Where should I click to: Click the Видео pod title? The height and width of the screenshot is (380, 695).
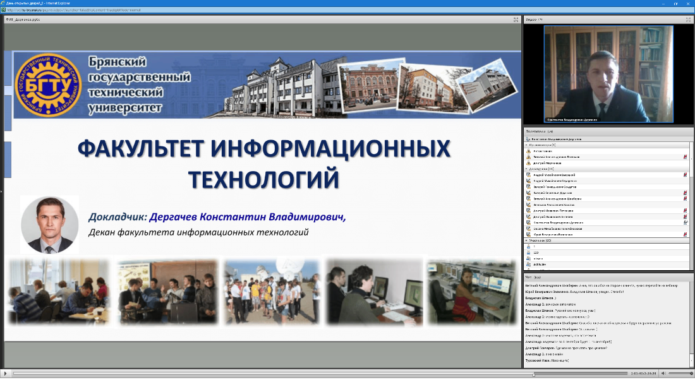pos(534,20)
